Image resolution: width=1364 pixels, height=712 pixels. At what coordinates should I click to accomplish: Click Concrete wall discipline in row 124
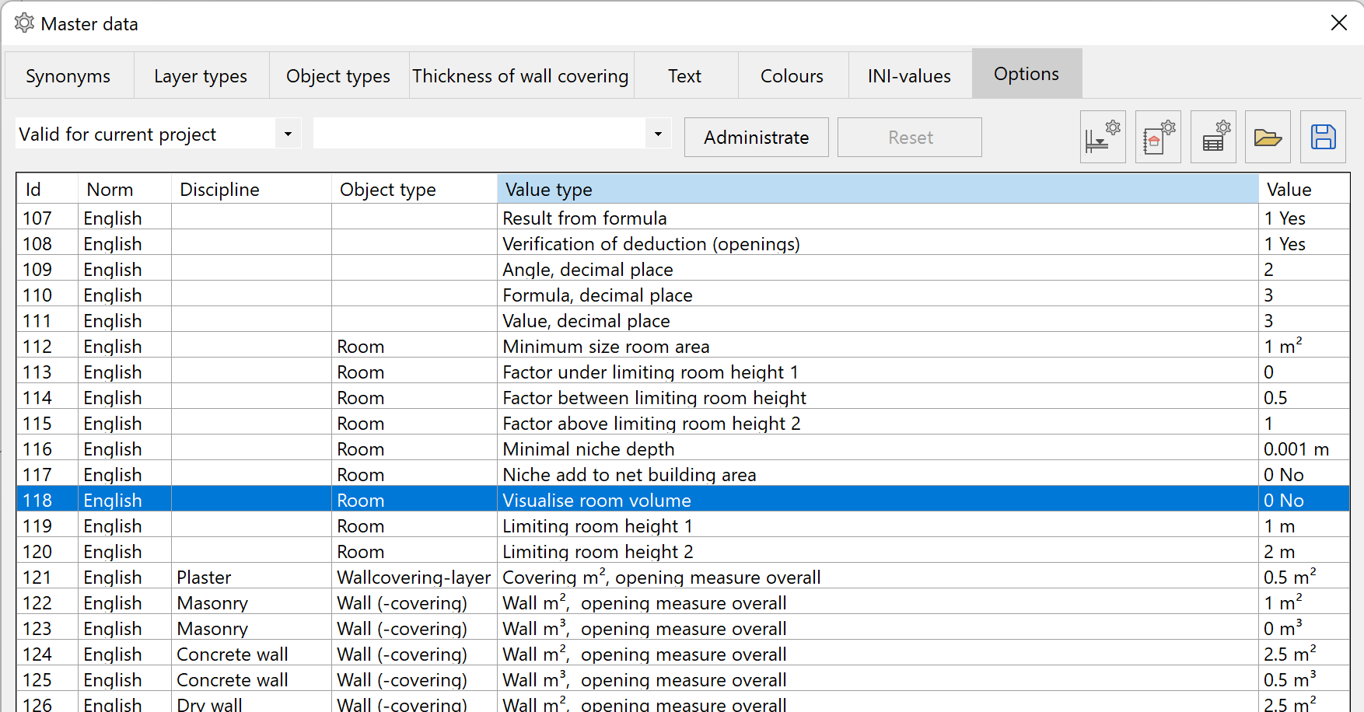251,654
